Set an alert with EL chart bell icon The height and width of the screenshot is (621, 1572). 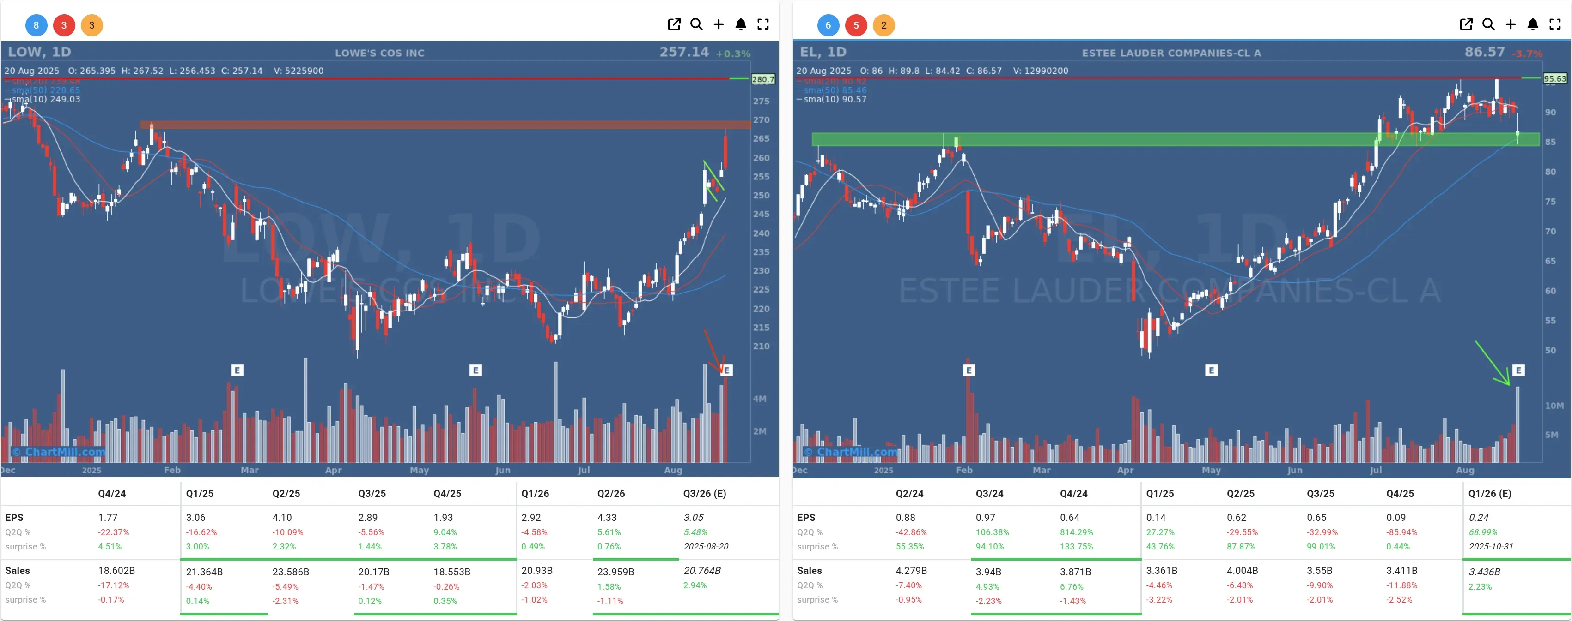point(1532,24)
